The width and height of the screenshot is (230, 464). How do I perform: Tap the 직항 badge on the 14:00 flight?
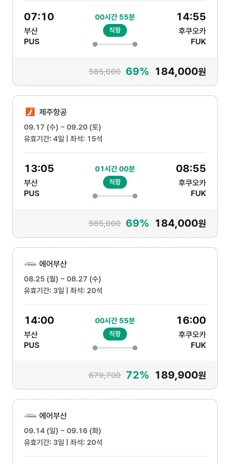[115, 334]
